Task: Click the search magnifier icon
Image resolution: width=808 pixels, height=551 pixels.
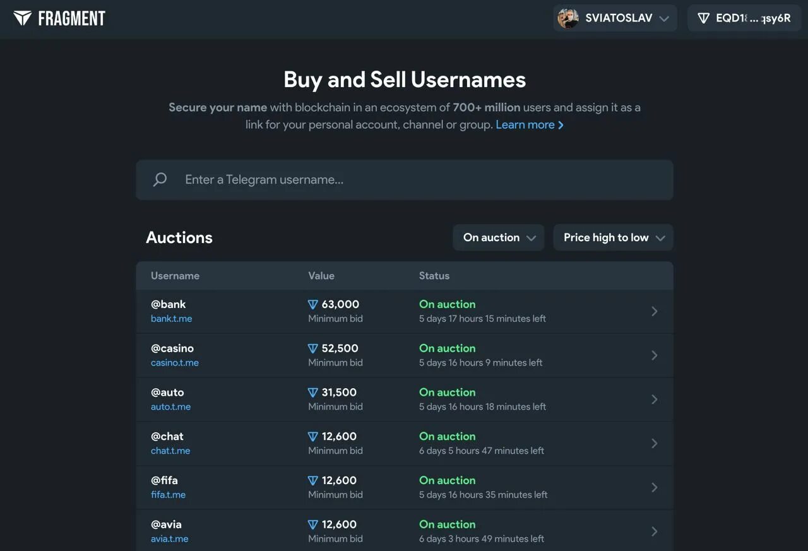Action: 160,180
